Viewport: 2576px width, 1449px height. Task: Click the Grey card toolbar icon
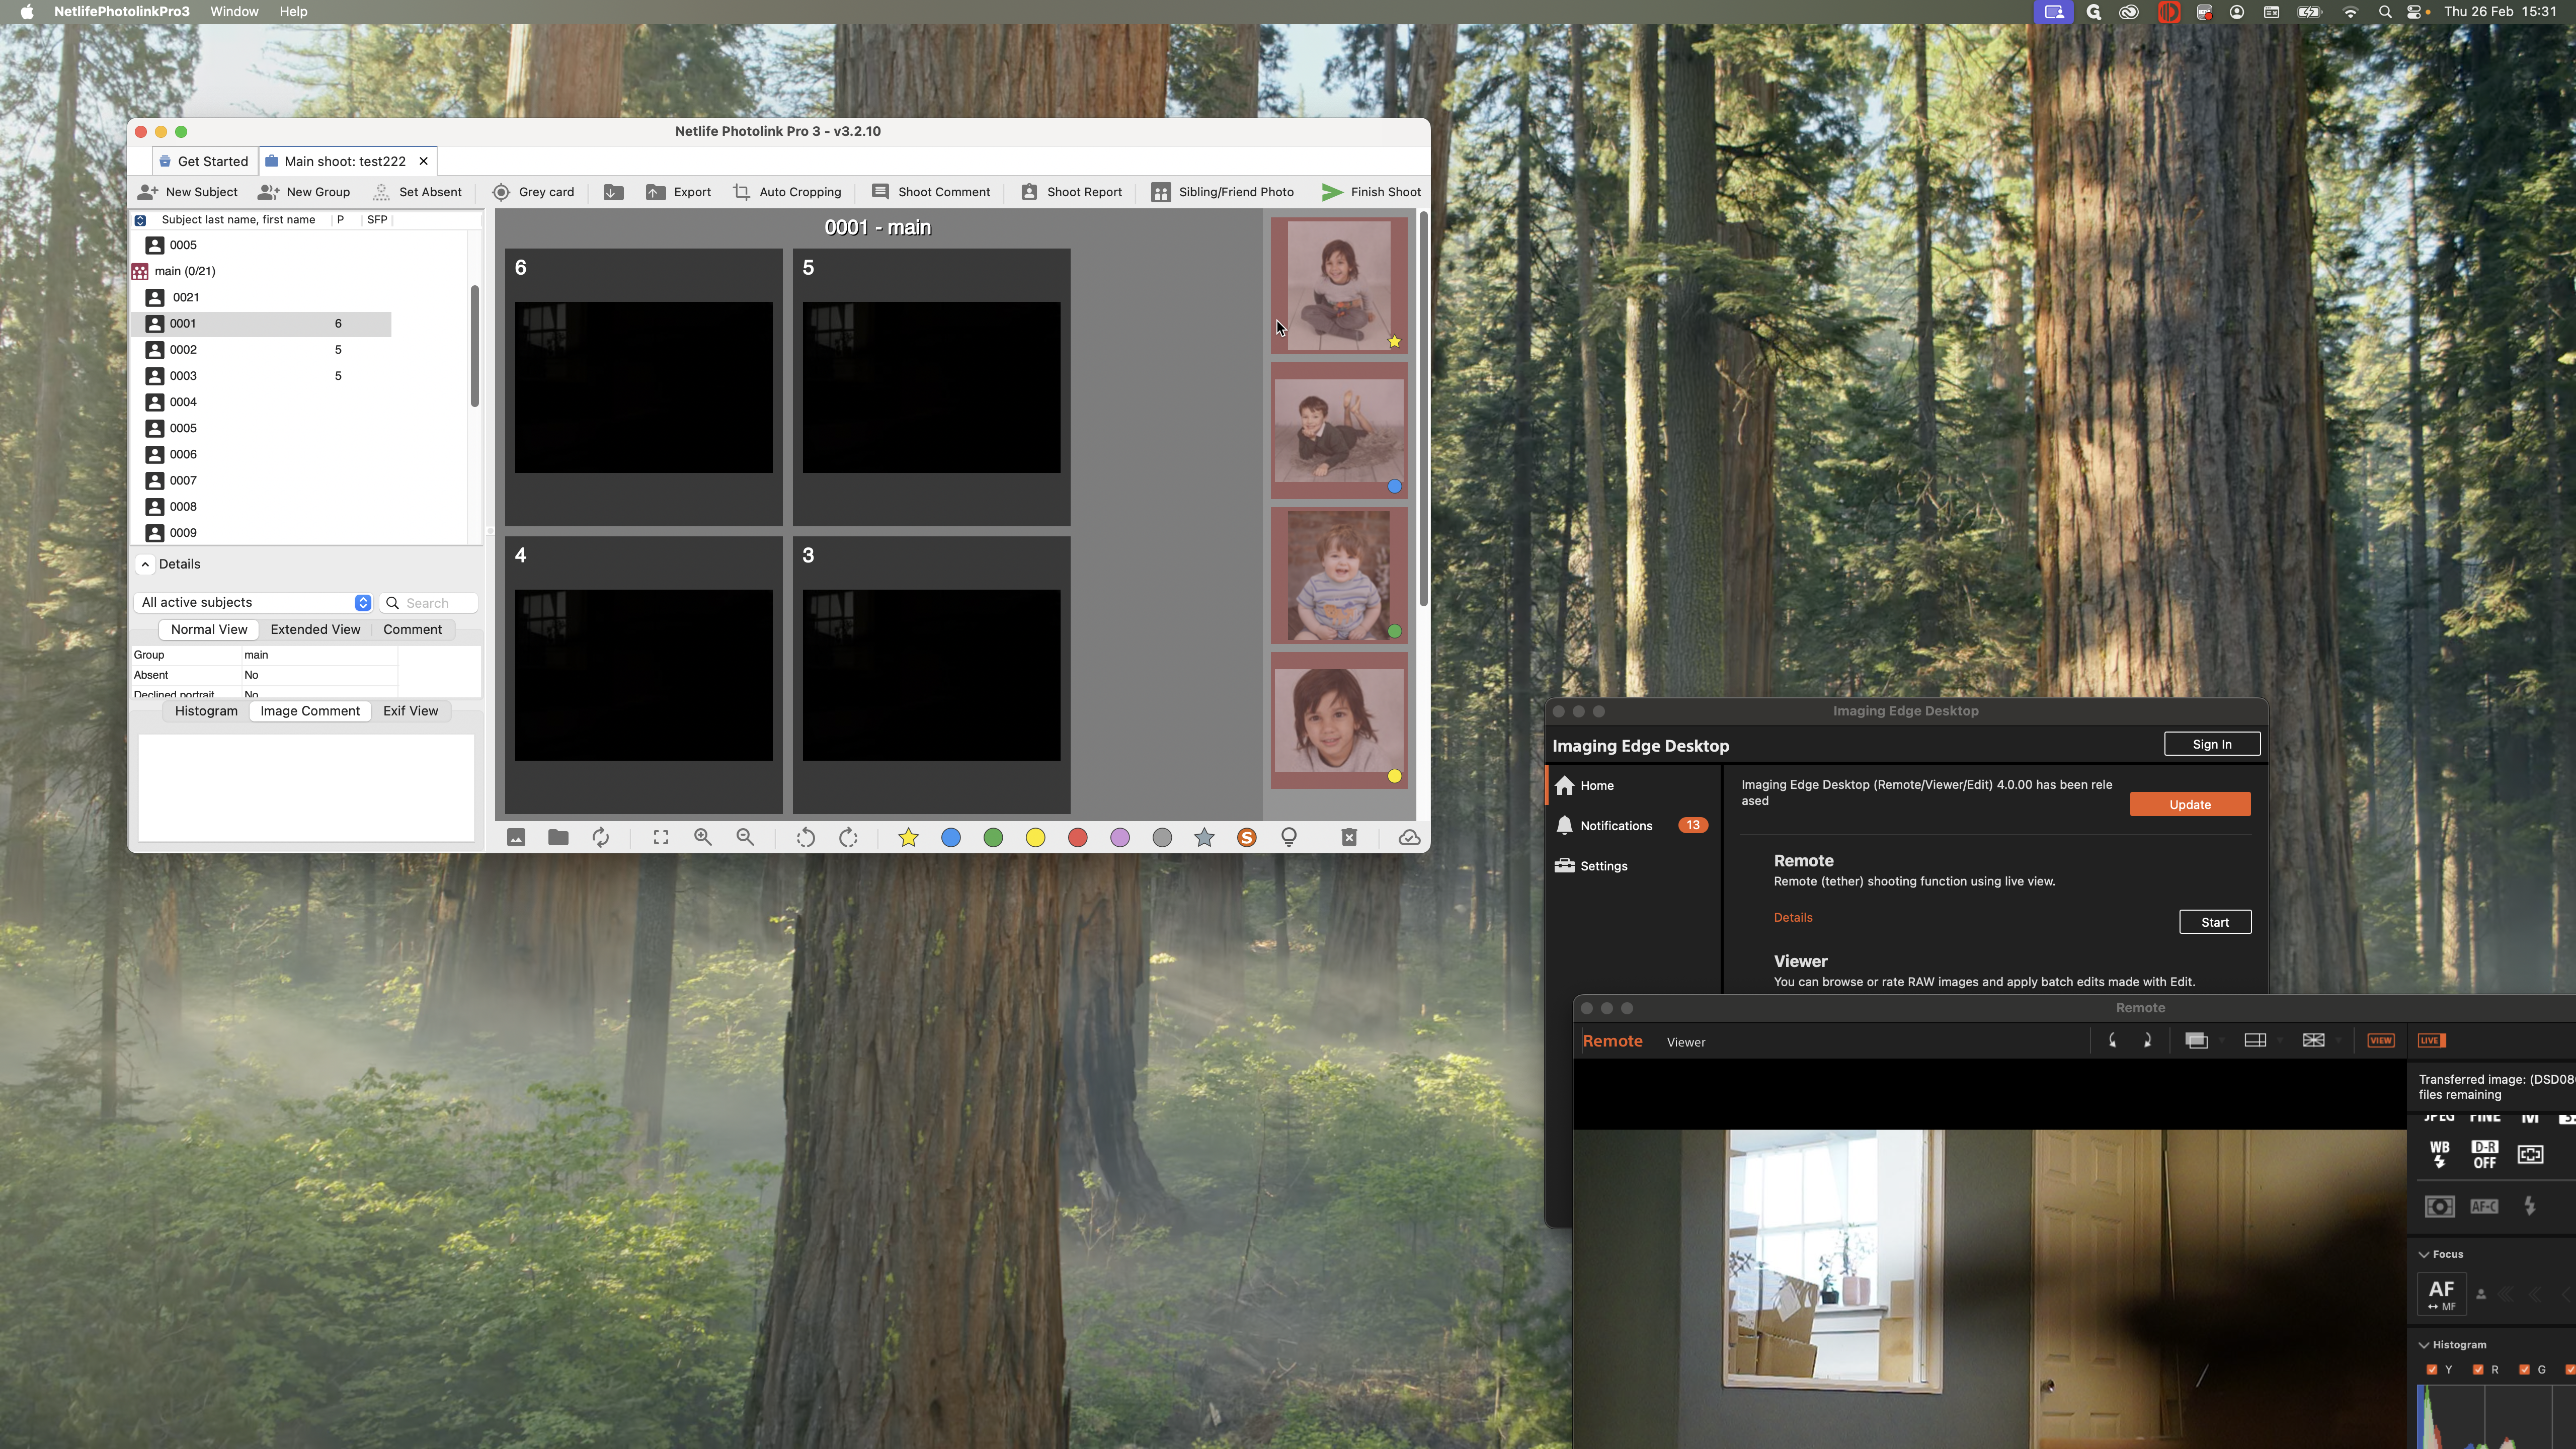tap(501, 192)
